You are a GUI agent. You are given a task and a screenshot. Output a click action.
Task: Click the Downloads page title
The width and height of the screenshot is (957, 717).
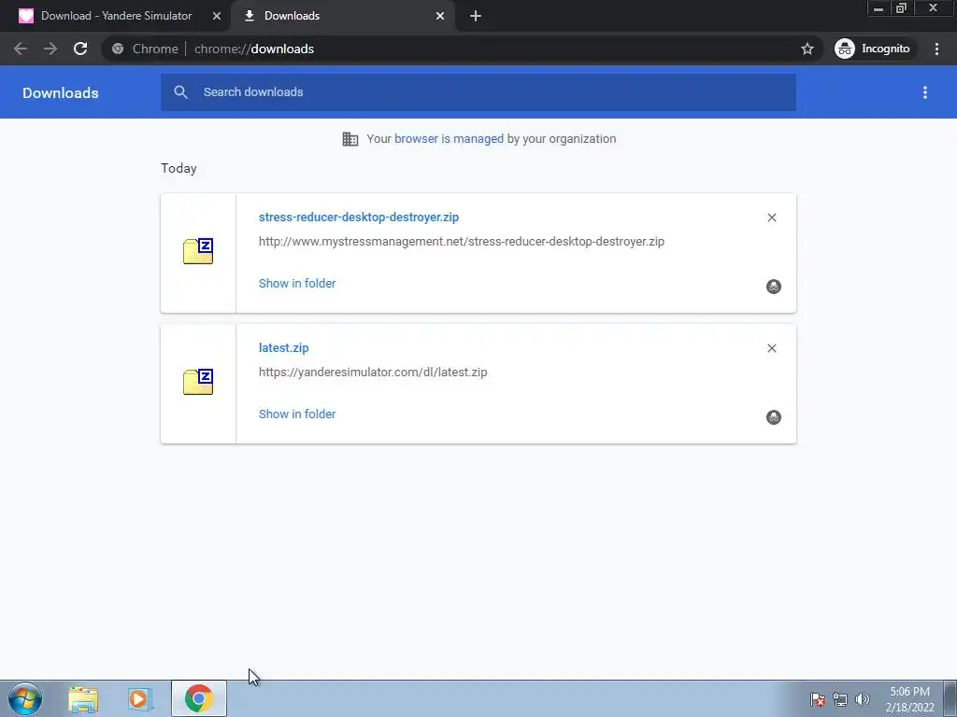point(61,92)
